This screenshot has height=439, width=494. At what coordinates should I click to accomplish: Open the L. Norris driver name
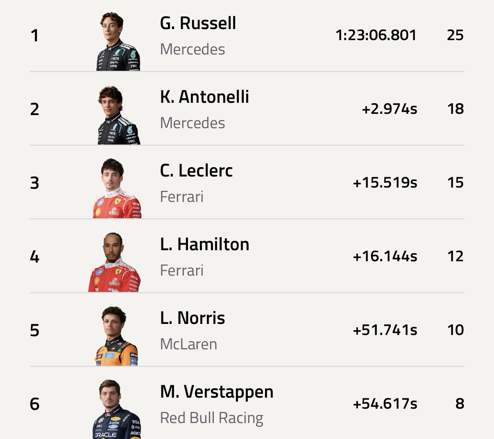[x=192, y=318]
